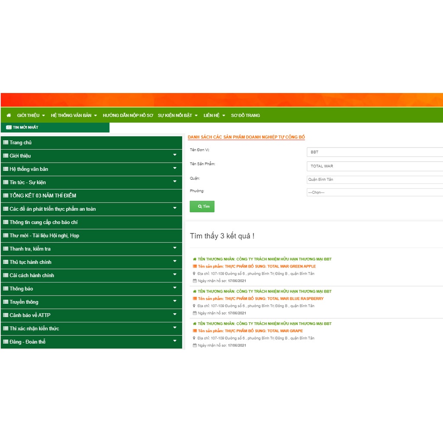Viewport: 443px width, 443px height.
Task: Open the Quận Bình Tân dropdown
Action: [x=374, y=180]
